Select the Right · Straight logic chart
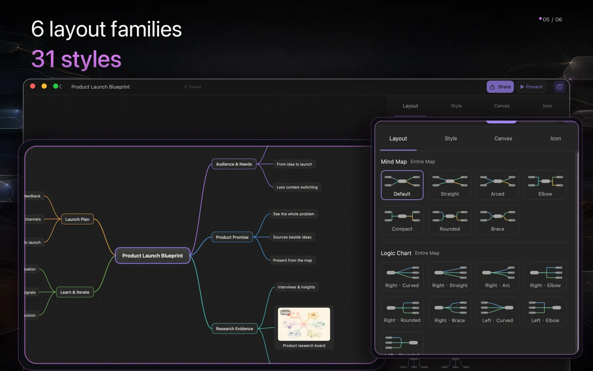 (450, 277)
